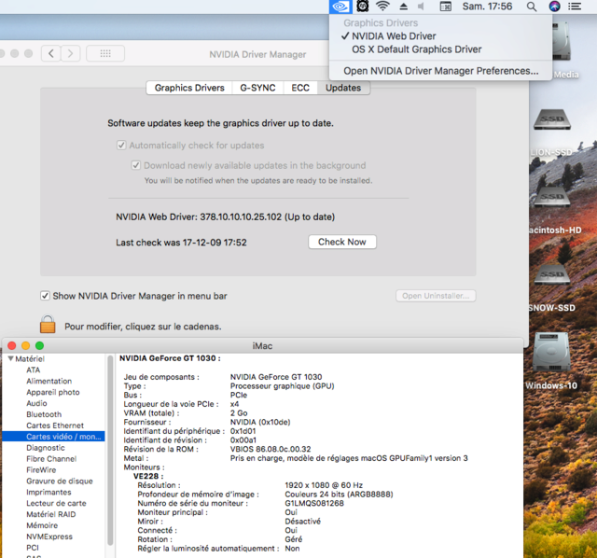The height and width of the screenshot is (558, 597).
Task: Select Bluetooth in sidebar
Action: [x=44, y=414]
